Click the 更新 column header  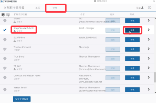[x=112, y=14]
